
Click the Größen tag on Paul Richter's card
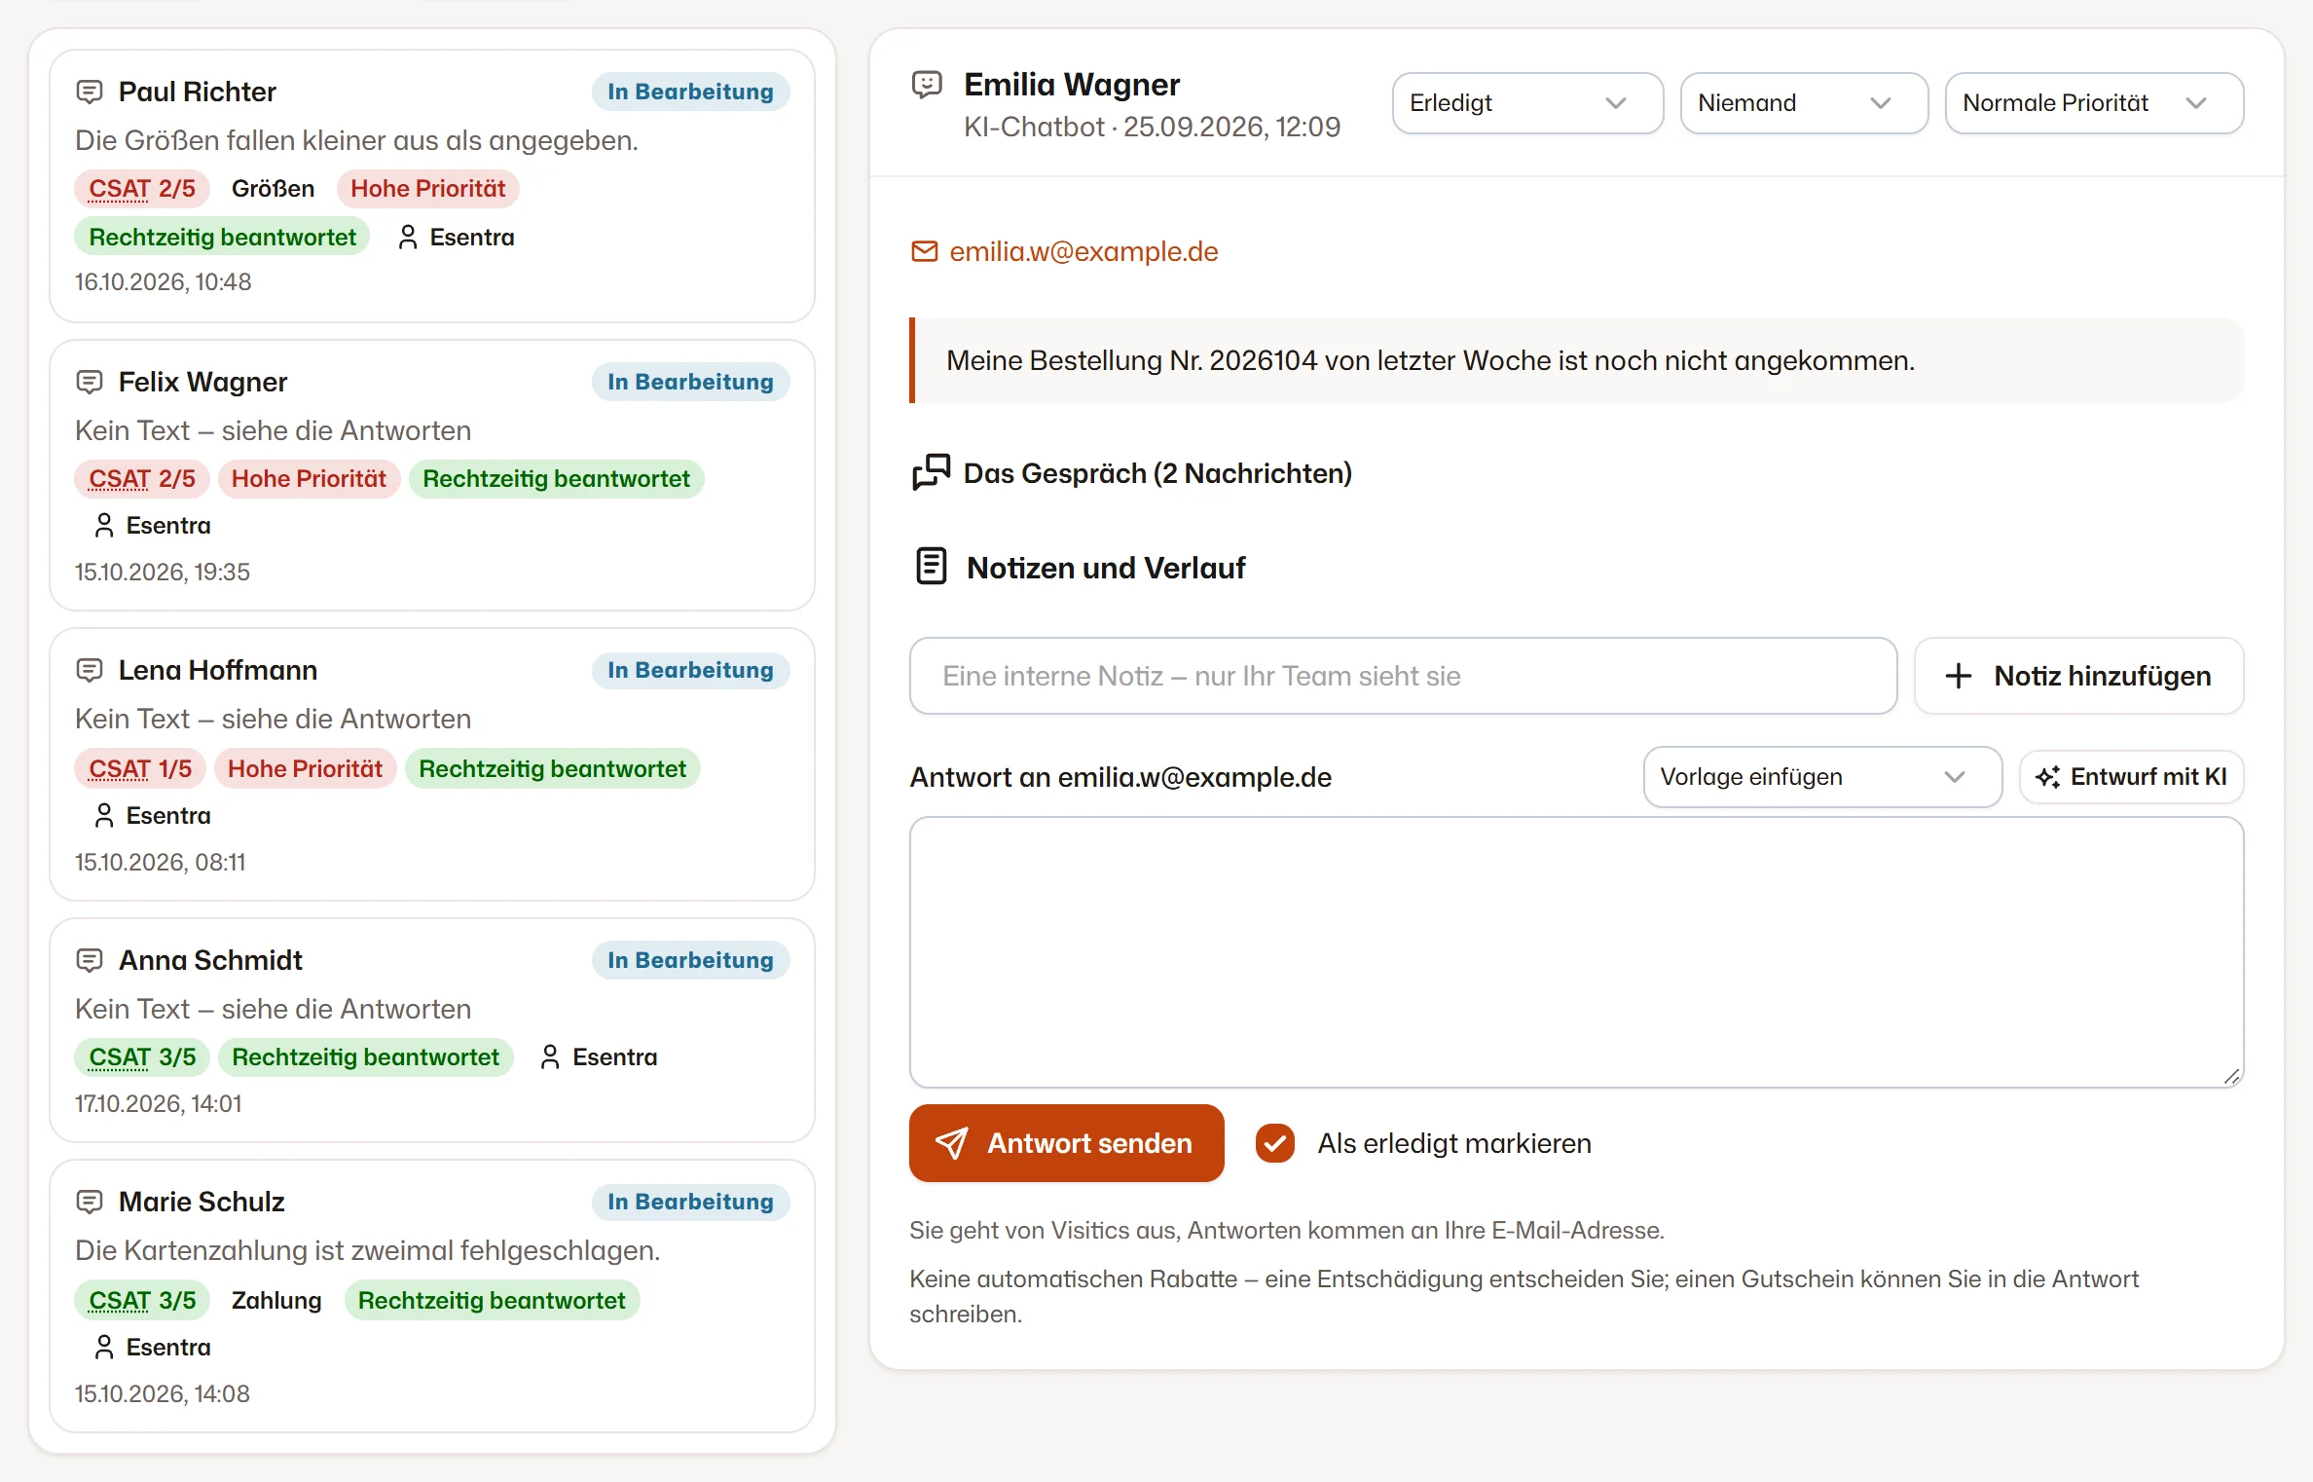[273, 188]
